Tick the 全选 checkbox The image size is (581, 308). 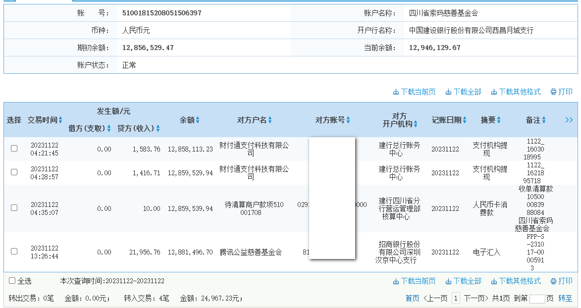12,281
